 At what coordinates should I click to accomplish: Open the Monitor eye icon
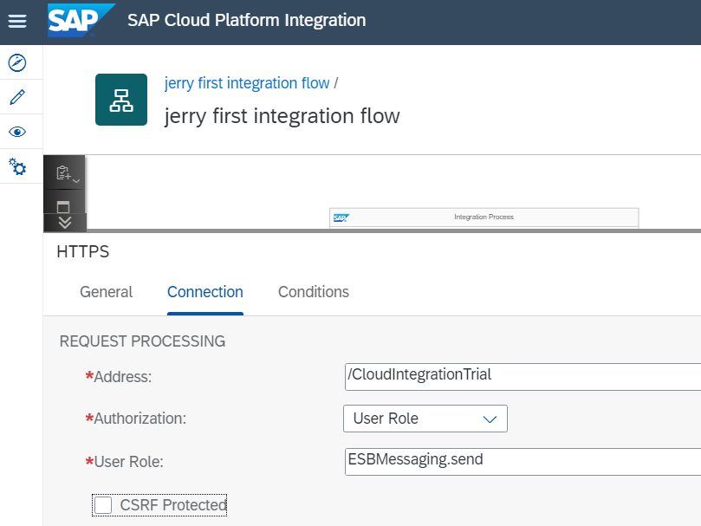[x=17, y=132]
